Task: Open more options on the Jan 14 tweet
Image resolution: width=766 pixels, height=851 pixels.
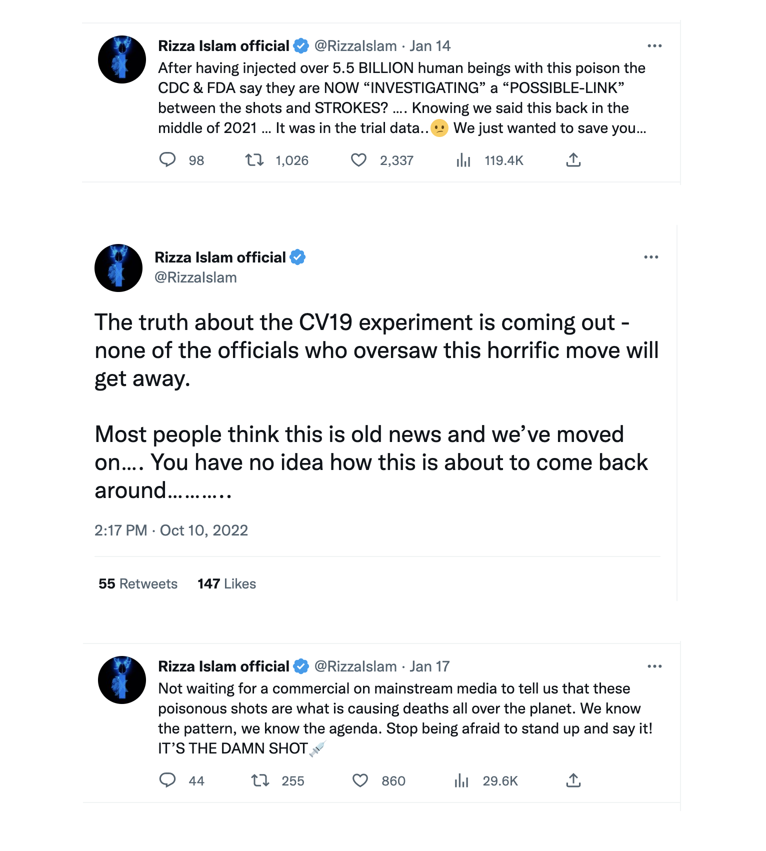Action: pos(655,45)
